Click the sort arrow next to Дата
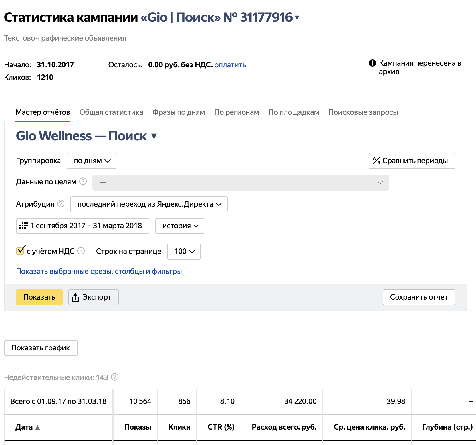The image size is (476, 445). pos(37,427)
